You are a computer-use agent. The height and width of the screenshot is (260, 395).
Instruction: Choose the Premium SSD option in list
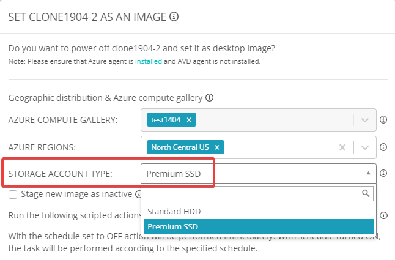point(172,226)
